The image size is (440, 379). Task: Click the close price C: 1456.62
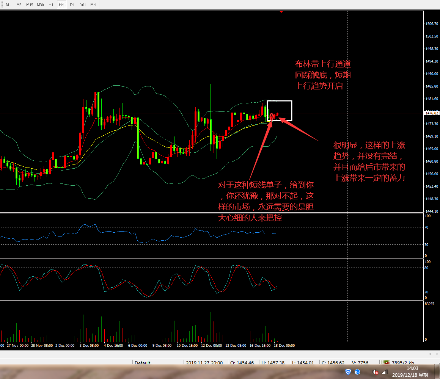(x=333, y=362)
